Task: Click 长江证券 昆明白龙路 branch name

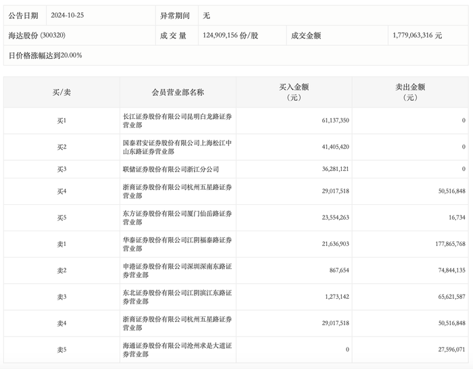Action: click(x=177, y=121)
